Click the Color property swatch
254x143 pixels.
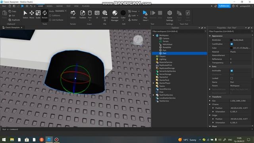pos(231,48)
